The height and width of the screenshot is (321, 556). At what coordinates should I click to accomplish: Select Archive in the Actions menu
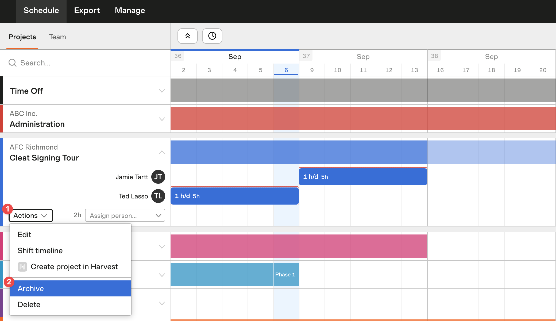point(70,288)
